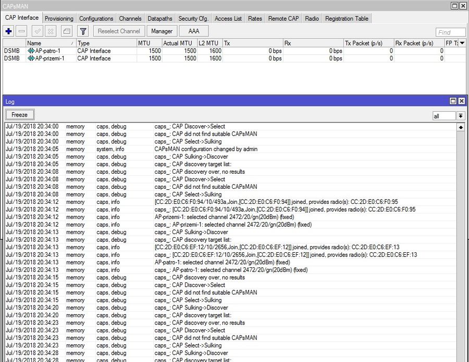Open the Channels tab
469x362 pixels.
pyautogui.click(x=130, y=19)
